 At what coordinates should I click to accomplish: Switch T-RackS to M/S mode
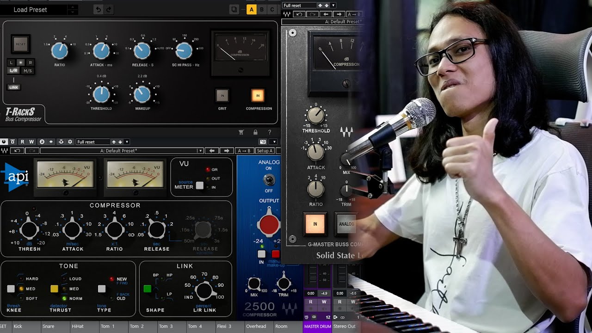[x=28, y=71]
